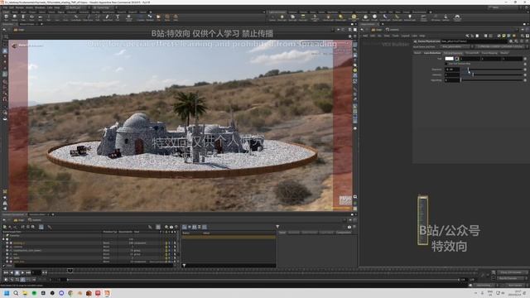
Task: Adjust the second parameter slider below Tint
Action: pyautogui.click(x=492, y=74)
